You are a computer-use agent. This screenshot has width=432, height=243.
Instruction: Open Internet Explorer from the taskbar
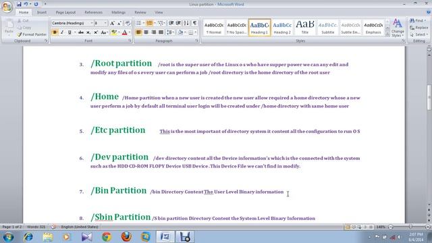[28, 237]
